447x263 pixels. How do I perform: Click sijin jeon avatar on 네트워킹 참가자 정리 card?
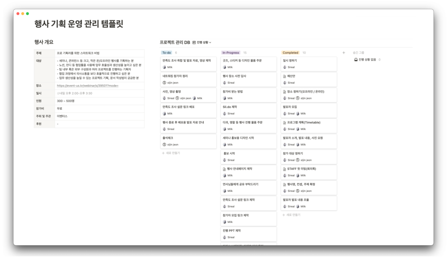(x=164, y=83)
